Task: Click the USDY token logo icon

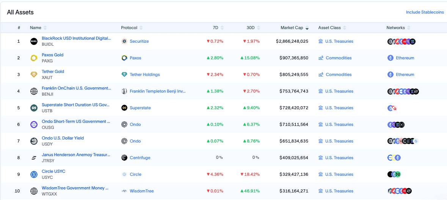Action: 34,141
